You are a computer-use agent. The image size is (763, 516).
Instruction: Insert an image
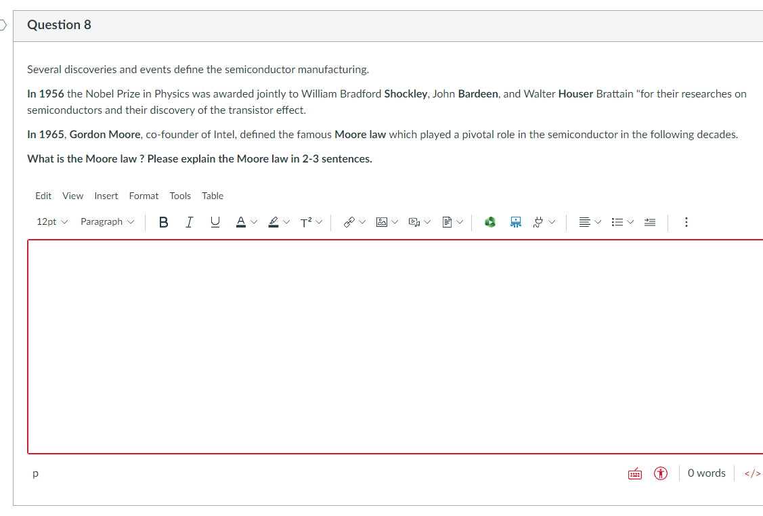pyautogui.click(x=381, y=221)
